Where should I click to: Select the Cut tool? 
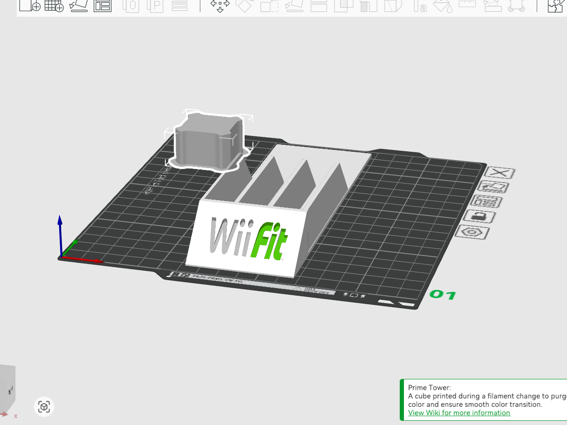(x=319, y=6)
